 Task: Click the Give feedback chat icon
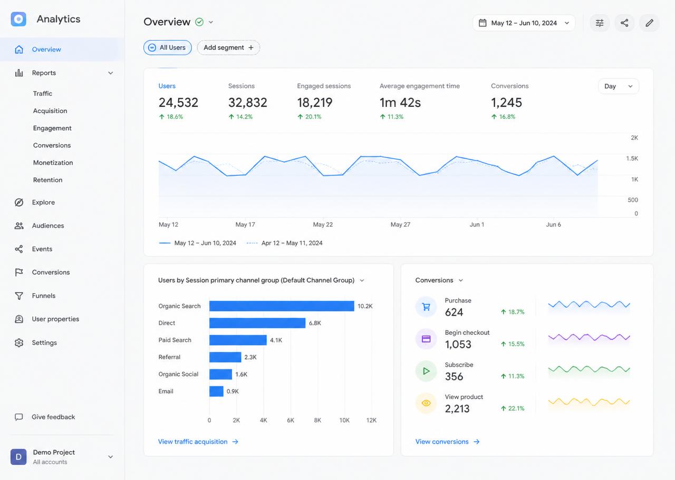pos(19,417)
